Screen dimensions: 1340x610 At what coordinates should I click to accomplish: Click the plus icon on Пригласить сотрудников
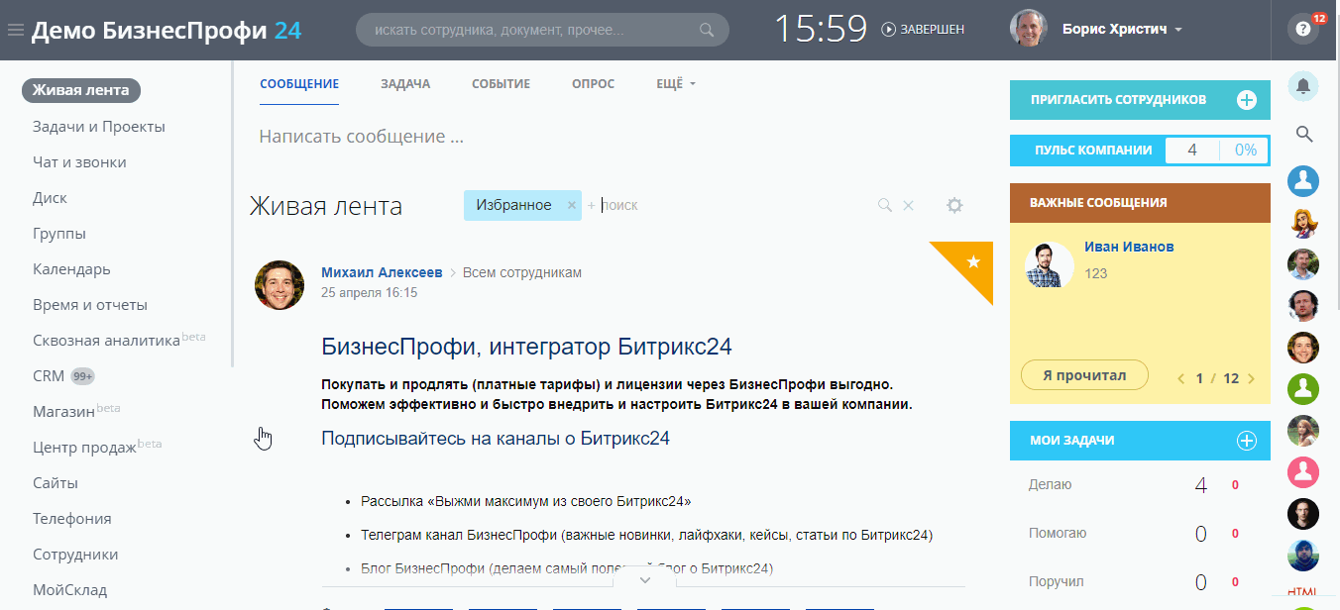[x=1247, y=100]
